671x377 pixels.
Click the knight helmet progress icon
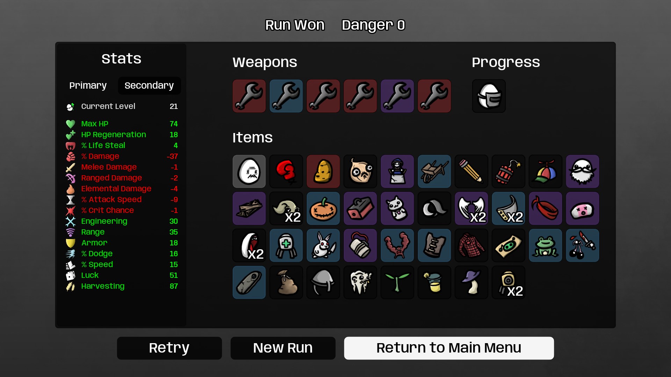pyautogui.click(x=489, y=96)
